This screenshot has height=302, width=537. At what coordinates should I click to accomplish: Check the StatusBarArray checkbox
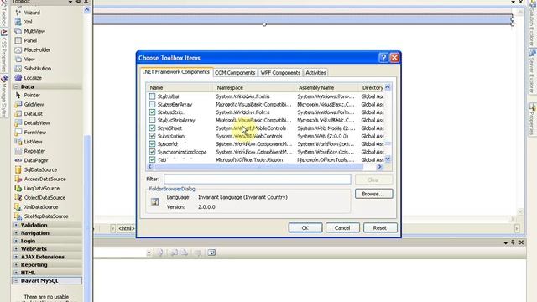[x=152, y=104]
